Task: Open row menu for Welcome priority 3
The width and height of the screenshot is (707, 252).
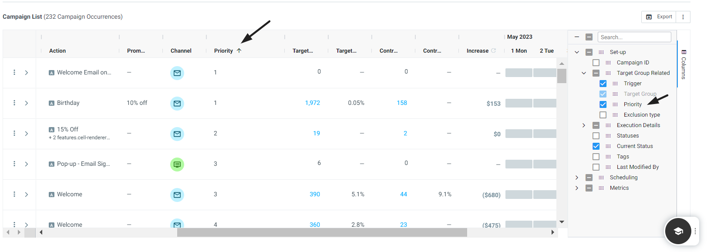Action: [14, 194]
